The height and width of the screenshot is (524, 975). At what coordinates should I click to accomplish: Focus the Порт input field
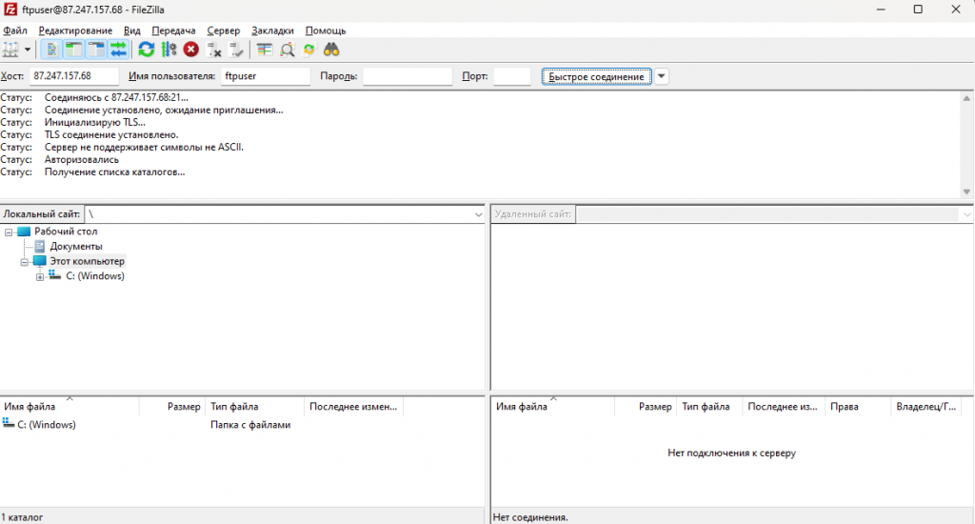click(511, 76)
